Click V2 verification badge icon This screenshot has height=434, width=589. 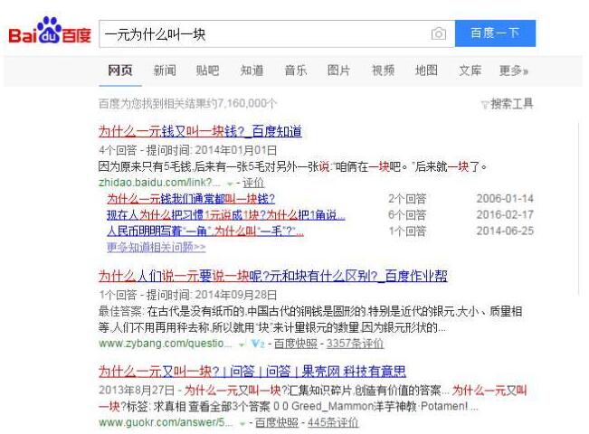(x=258, y=344)
